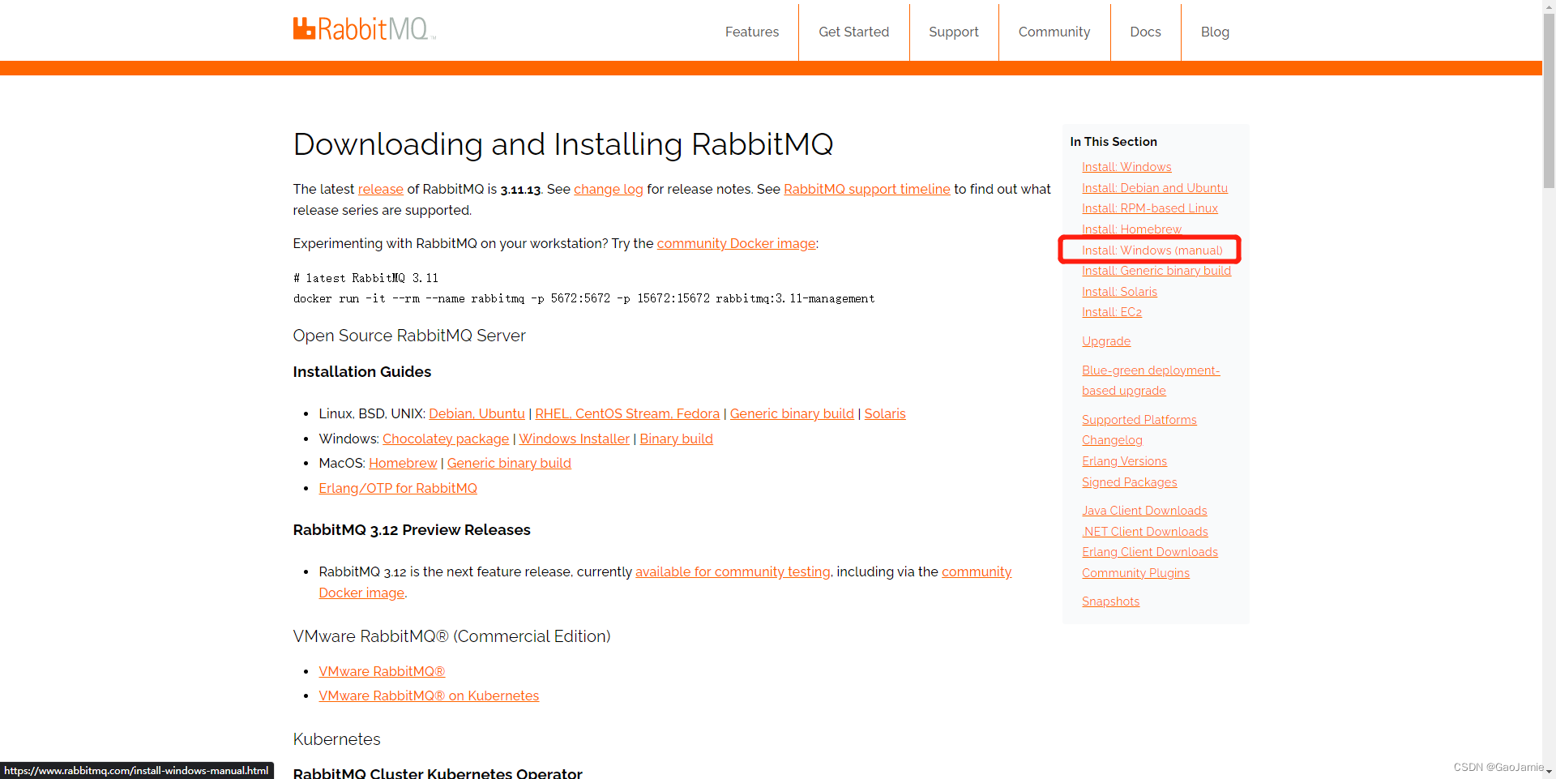This screenshot has width=1556, height=779.
Task: Open Chocolatey package link
Action: click(x=446, y=439)
